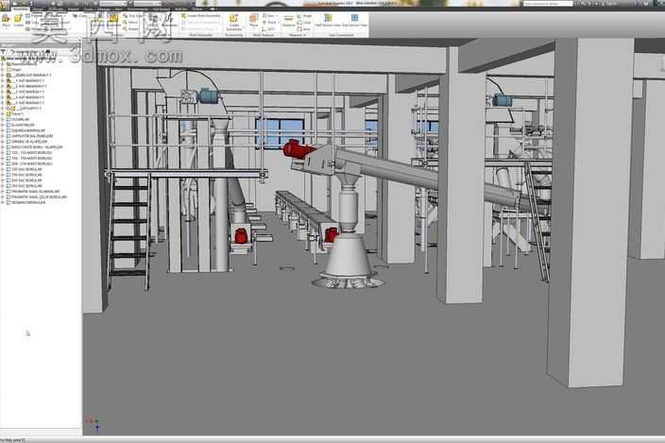Open the Create Substitutes tool
Image resolution: width=665 pixels, height=443 pixels.
tap(233, 22)
